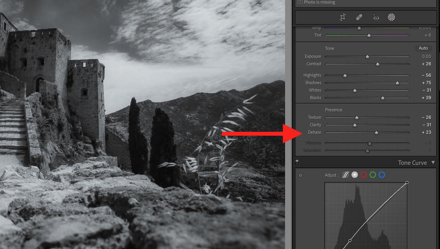
Task: Click the Auto tone button
Action: pos(423,48)
